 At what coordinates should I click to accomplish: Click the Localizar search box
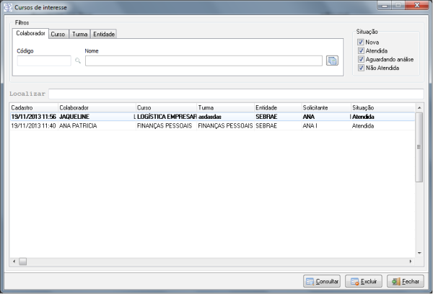click(x=235, y=94)
